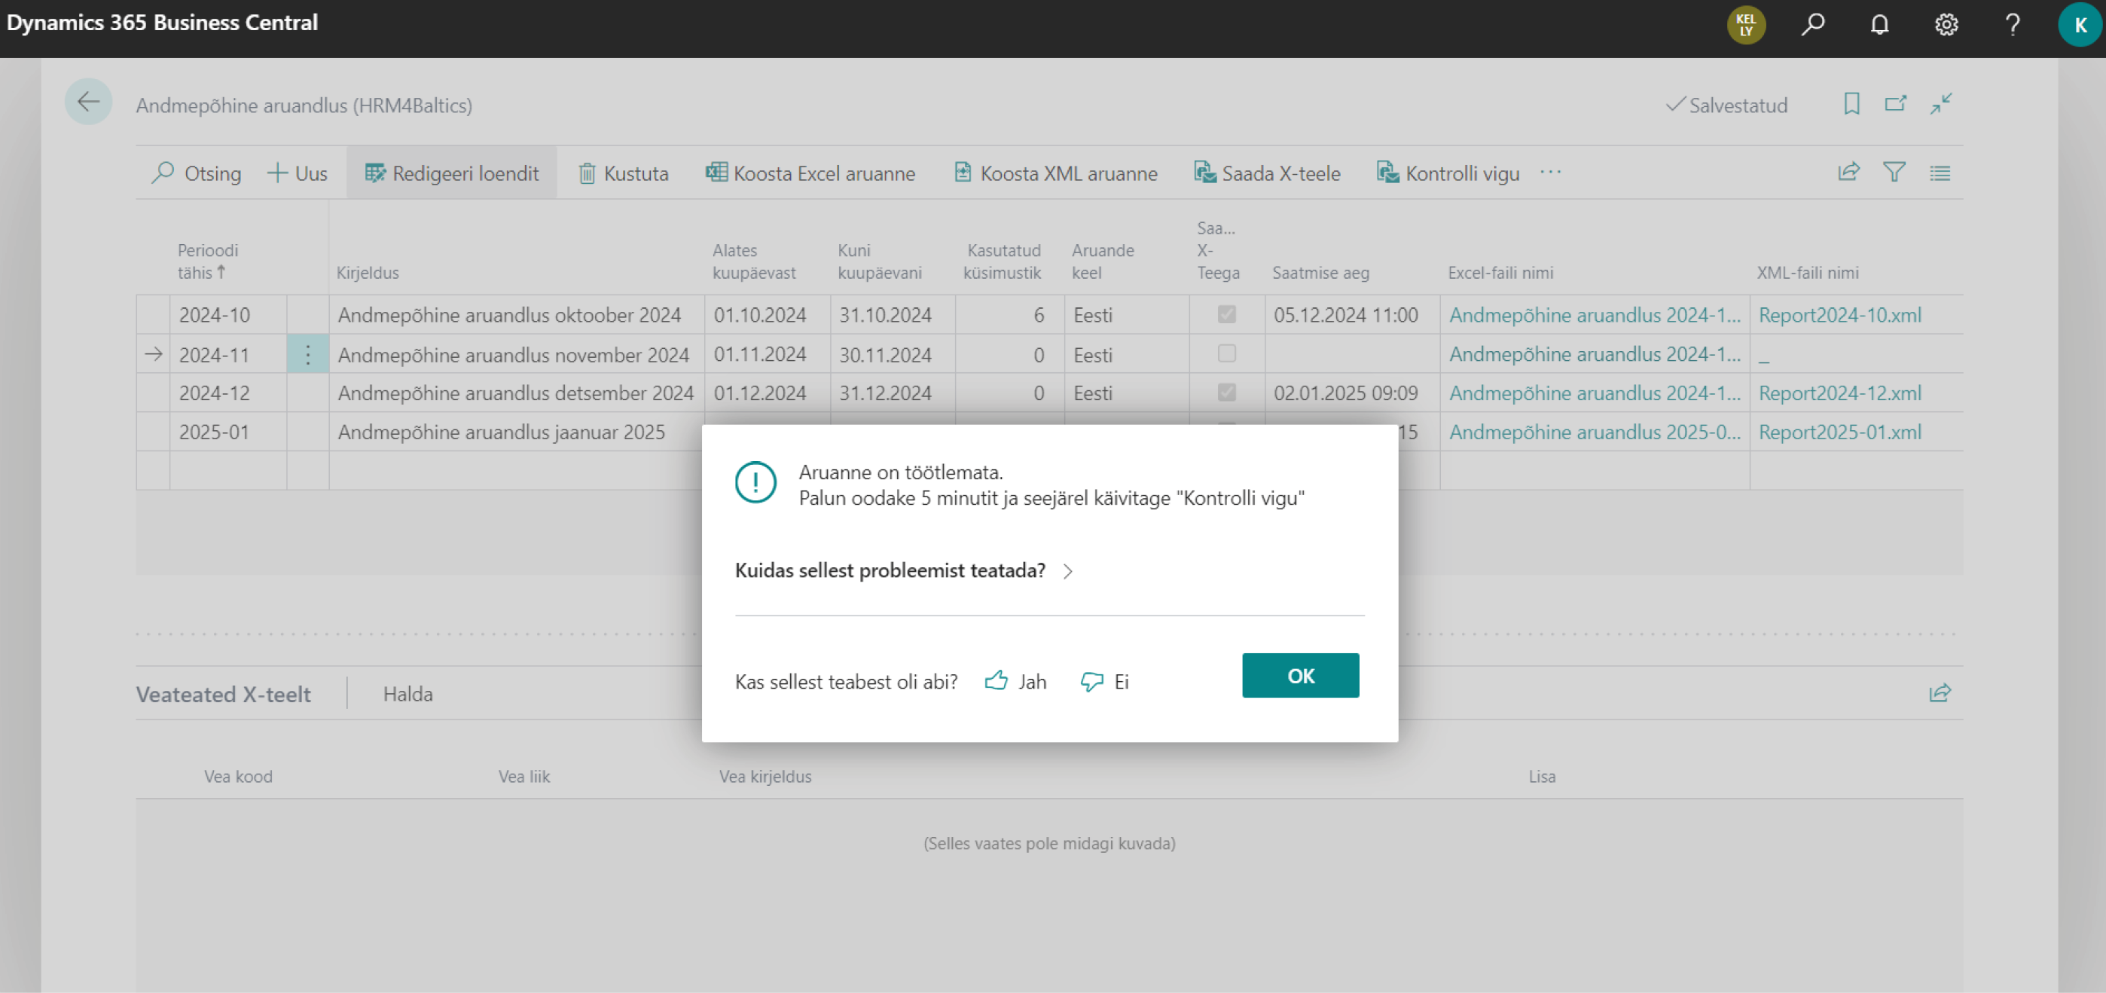Image resolution: width=2106 pixels, height=993 pixels.
Task: Click Veateated X-teelt section heading
Action: click(223, 695)
